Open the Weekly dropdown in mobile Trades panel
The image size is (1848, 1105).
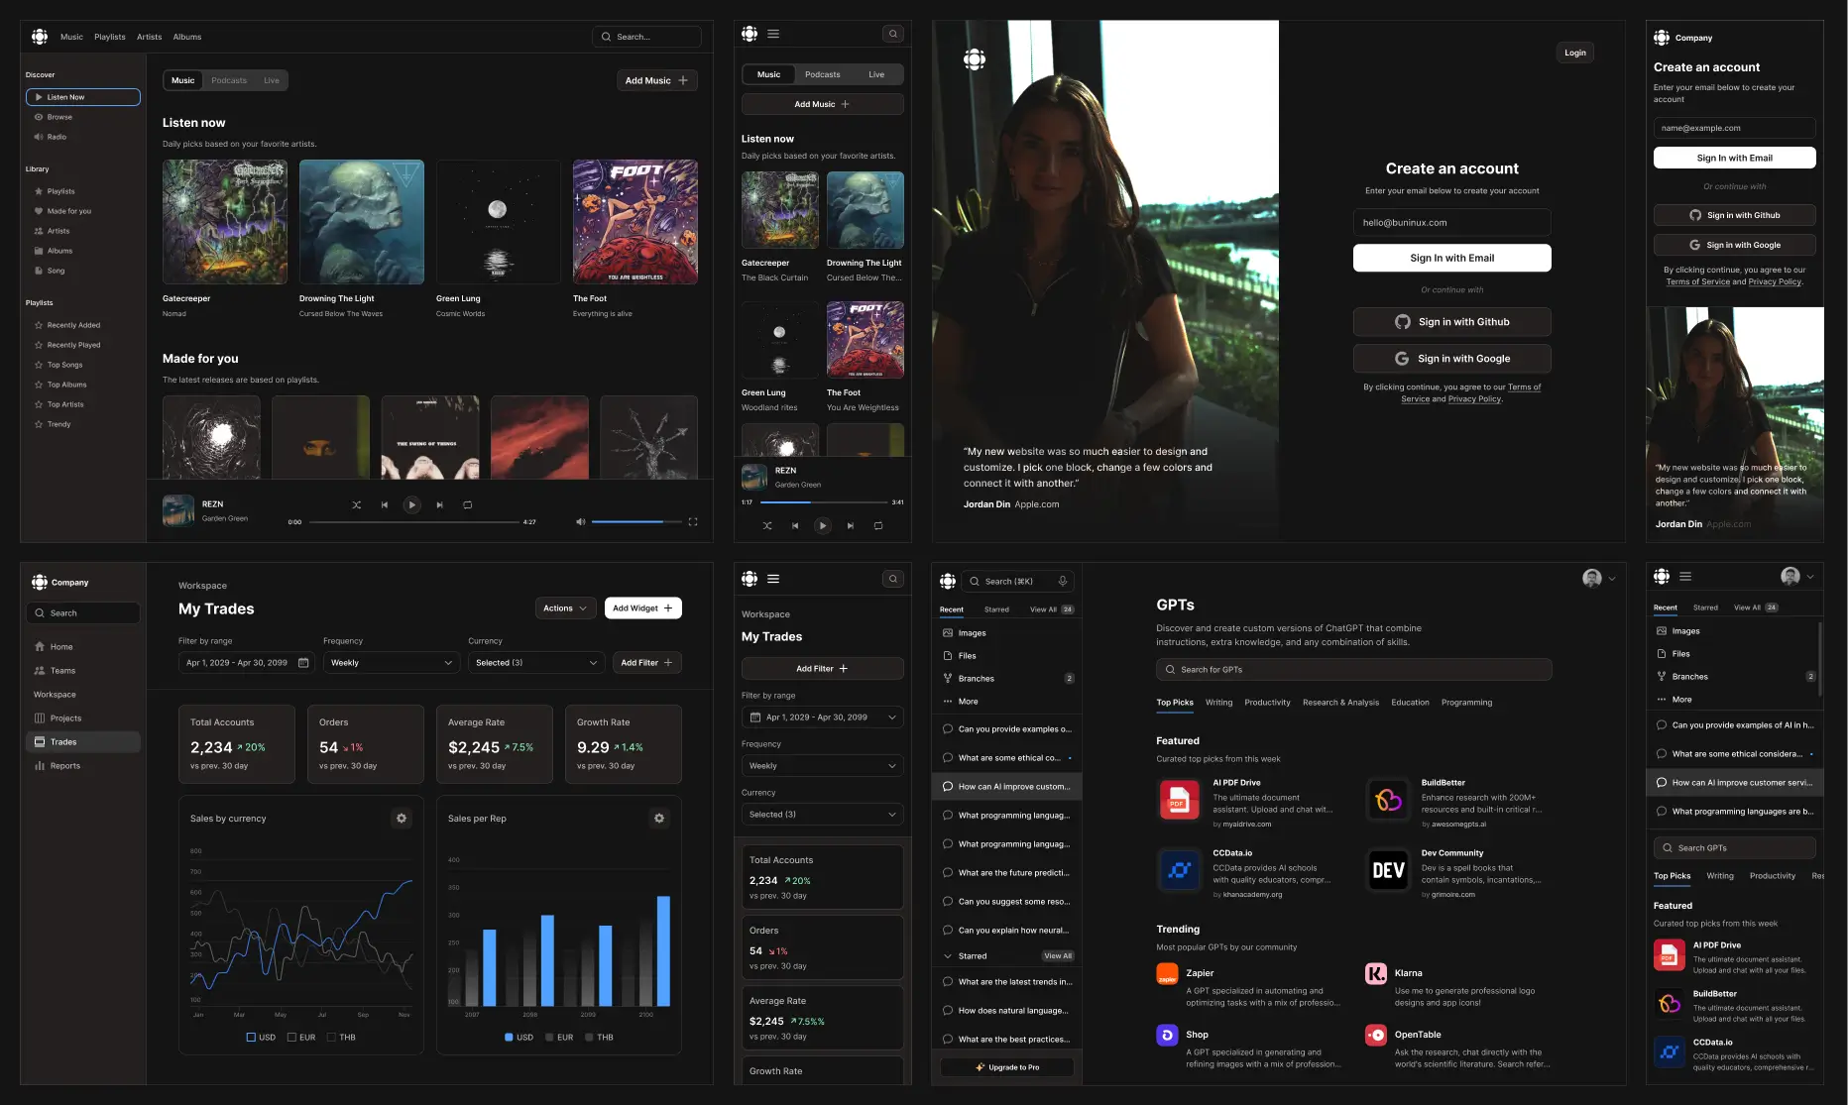(x=822, y=766)
